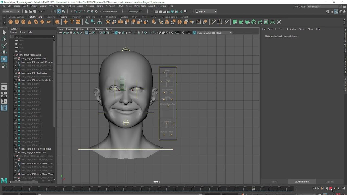Click the open scene folder icon

pyautogui.click(x=31, y=11)
